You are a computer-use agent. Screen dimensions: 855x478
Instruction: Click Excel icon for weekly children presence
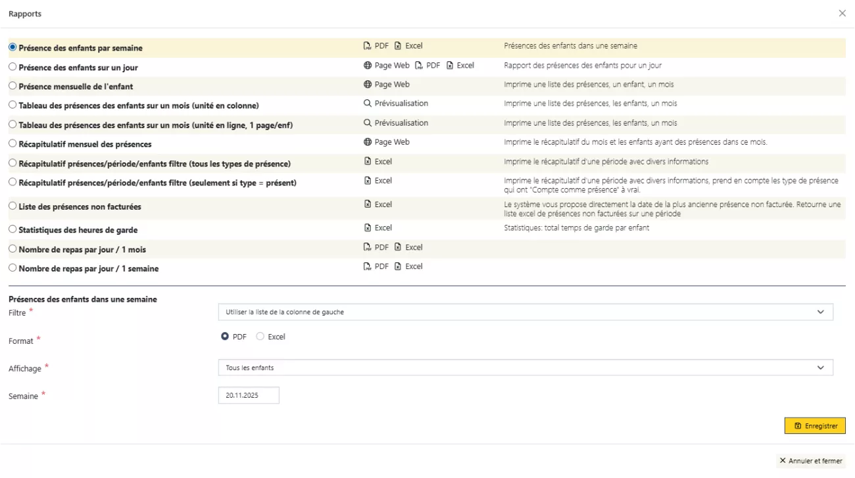(398, 46)
